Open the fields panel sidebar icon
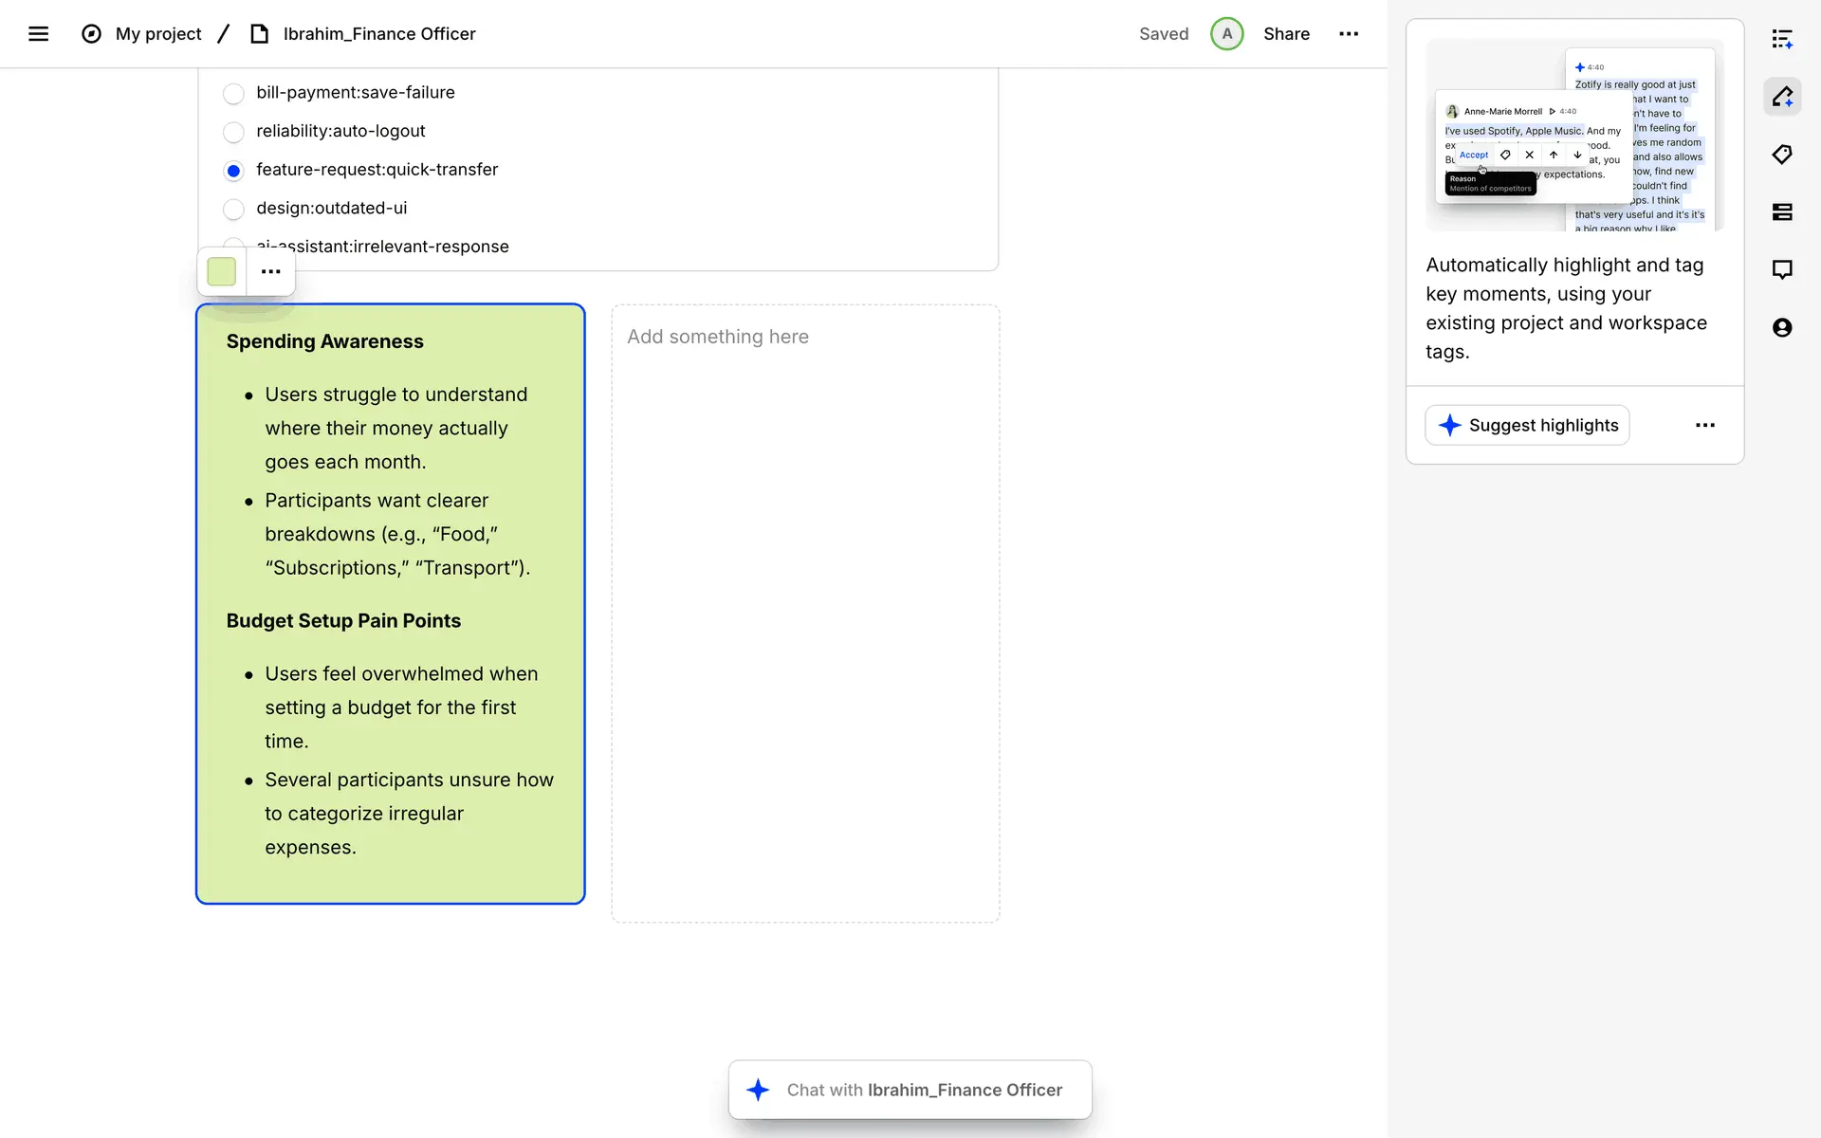This screenshot has width=1821, height=1138. [x=1782, y=212]
